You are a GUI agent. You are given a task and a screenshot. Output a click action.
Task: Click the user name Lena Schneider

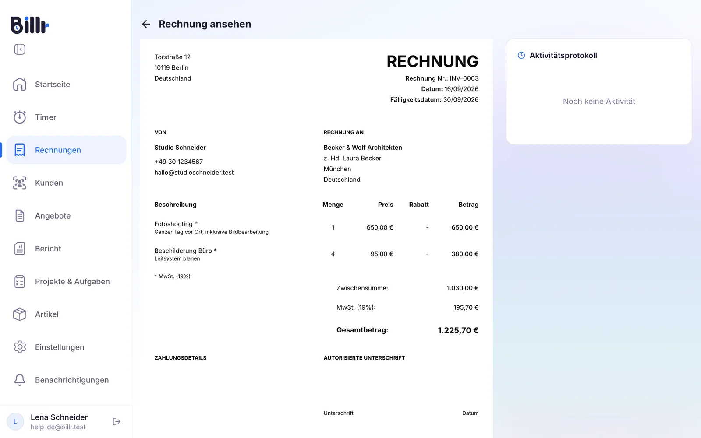[59, 417]
